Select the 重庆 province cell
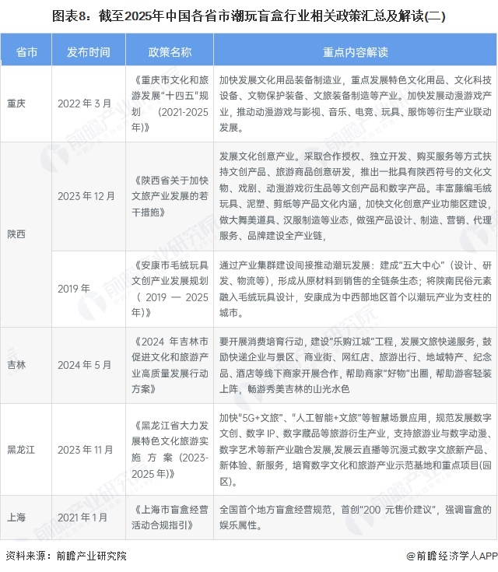The height and width of the screenshot is (572, 498). (16, 104)
